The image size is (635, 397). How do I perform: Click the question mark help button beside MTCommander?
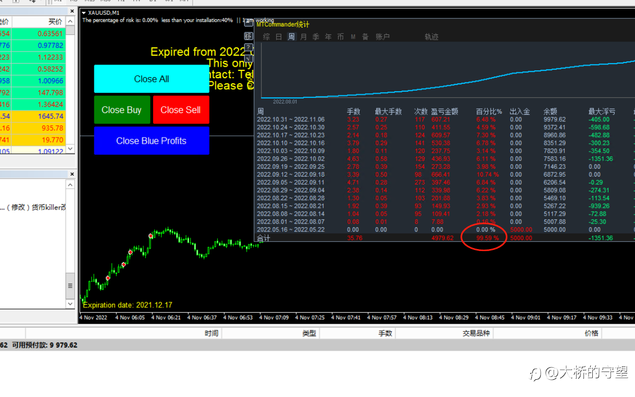point(248,47)
